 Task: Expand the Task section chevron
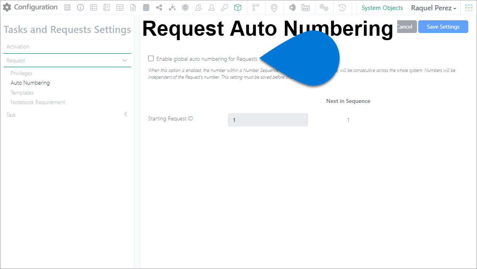tap(126, 114)
